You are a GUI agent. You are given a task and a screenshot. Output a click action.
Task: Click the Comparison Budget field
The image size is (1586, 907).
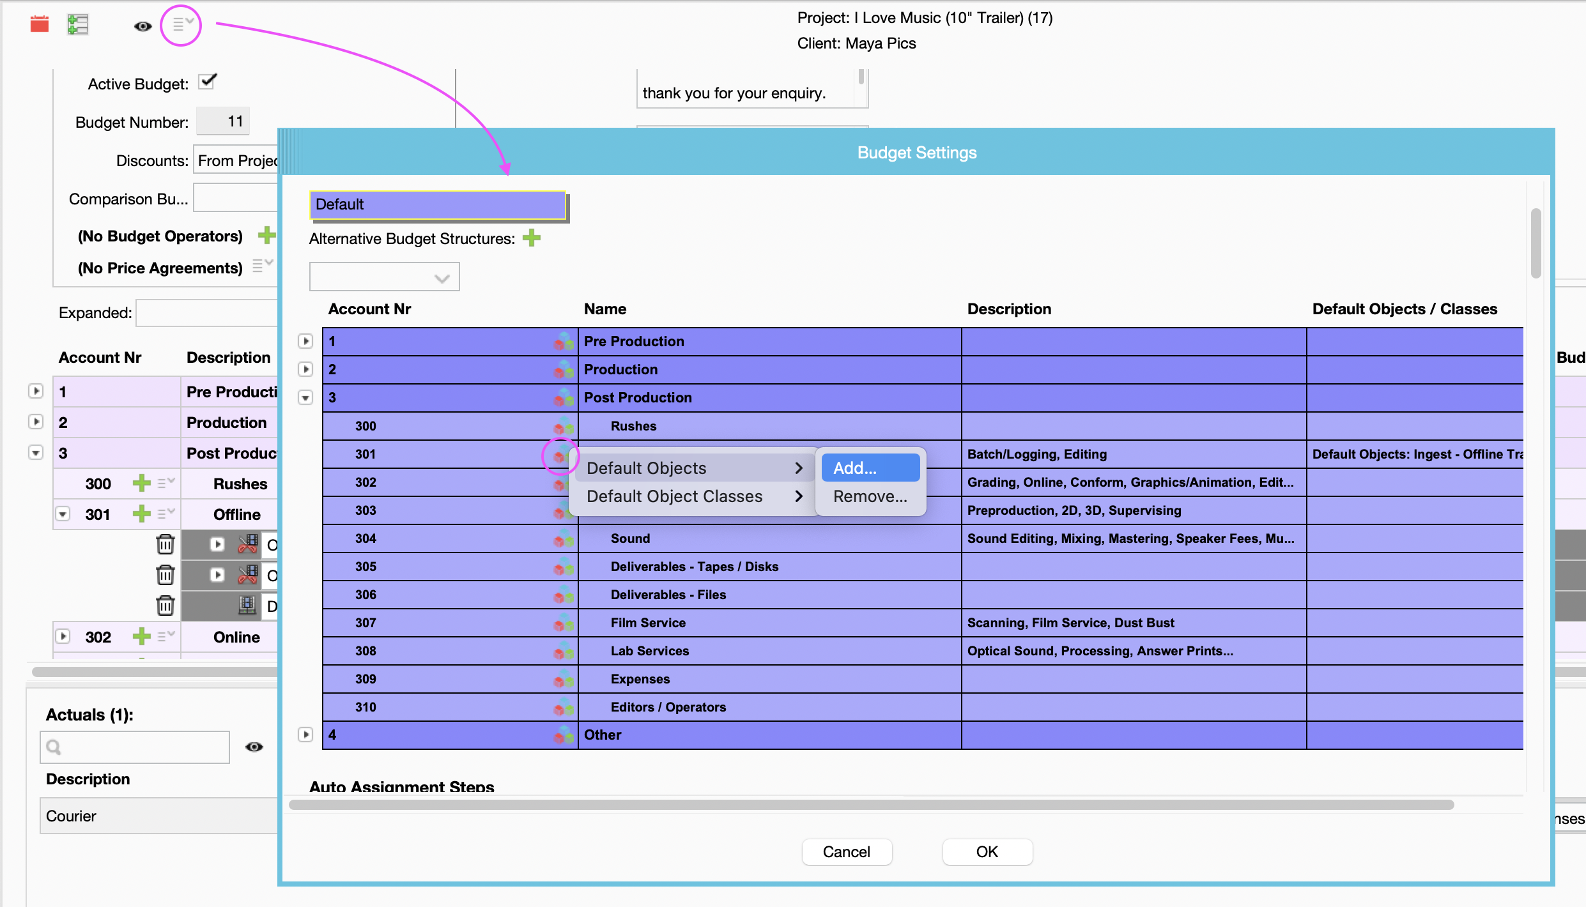(236, 197)
